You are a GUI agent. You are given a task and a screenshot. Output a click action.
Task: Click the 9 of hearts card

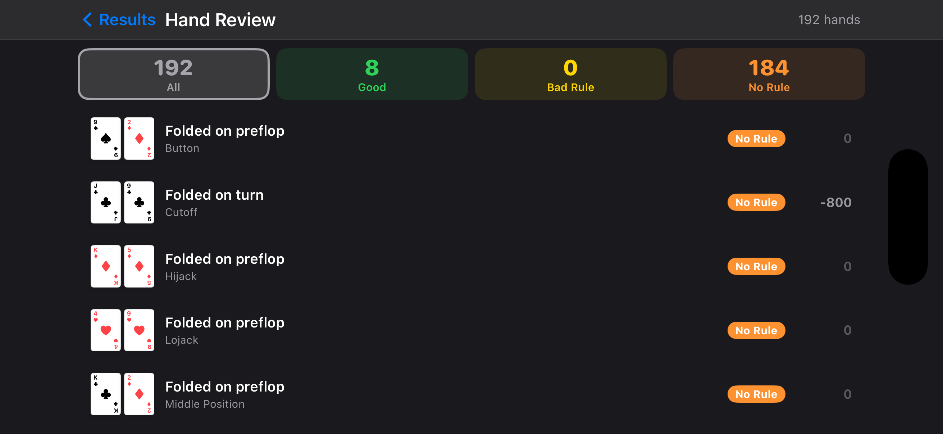tap(139, 330)
